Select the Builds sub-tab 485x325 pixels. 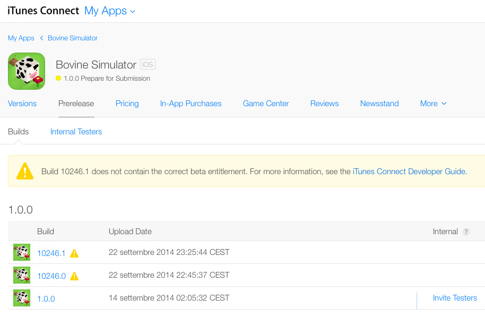coord(18,132)
